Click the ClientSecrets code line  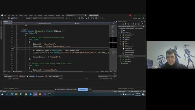(71, 53)
